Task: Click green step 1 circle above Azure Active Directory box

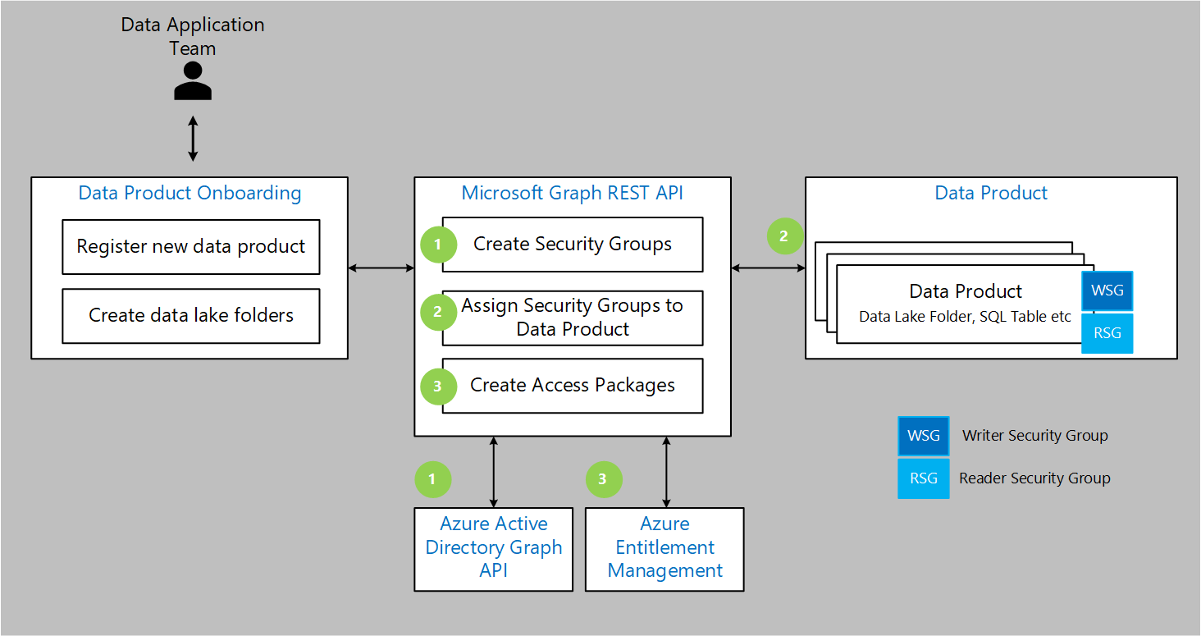Action: [x=433, y=478]
